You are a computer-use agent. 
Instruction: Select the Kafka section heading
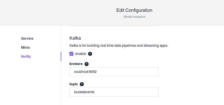coord(75,38)
